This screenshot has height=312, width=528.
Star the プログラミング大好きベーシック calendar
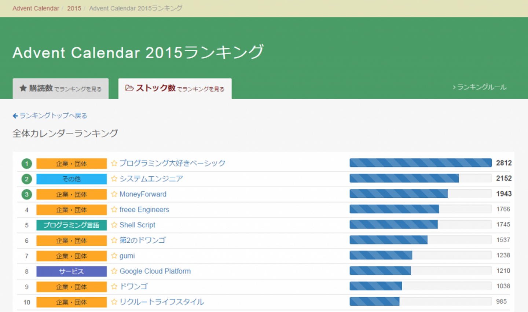(114, 163)
